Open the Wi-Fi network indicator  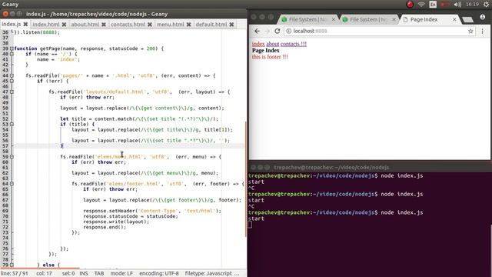421,5
